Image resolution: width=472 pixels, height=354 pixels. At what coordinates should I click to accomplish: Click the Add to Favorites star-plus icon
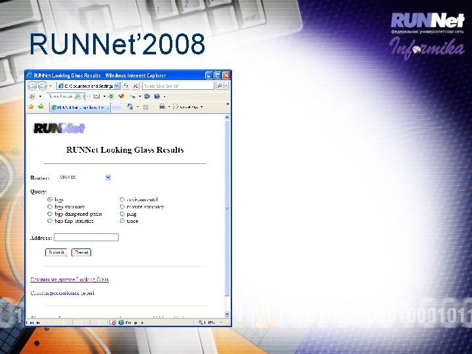(41, 107)
